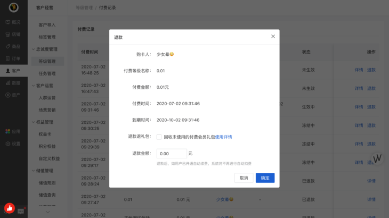Open 等级管理 in the side menu
389x218 pixels.
tap(47, 62)
